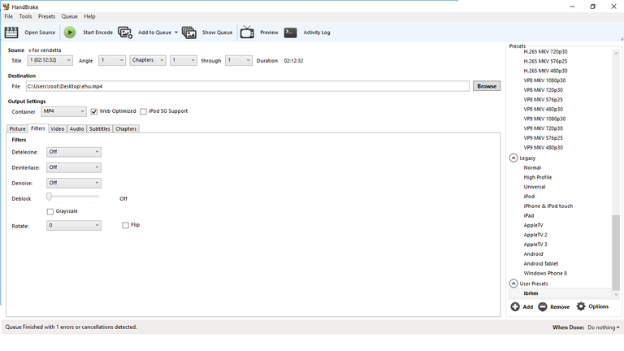The image size is (624, 351).
Task: Switch to the Audio tab
Action: click(76, 128)
